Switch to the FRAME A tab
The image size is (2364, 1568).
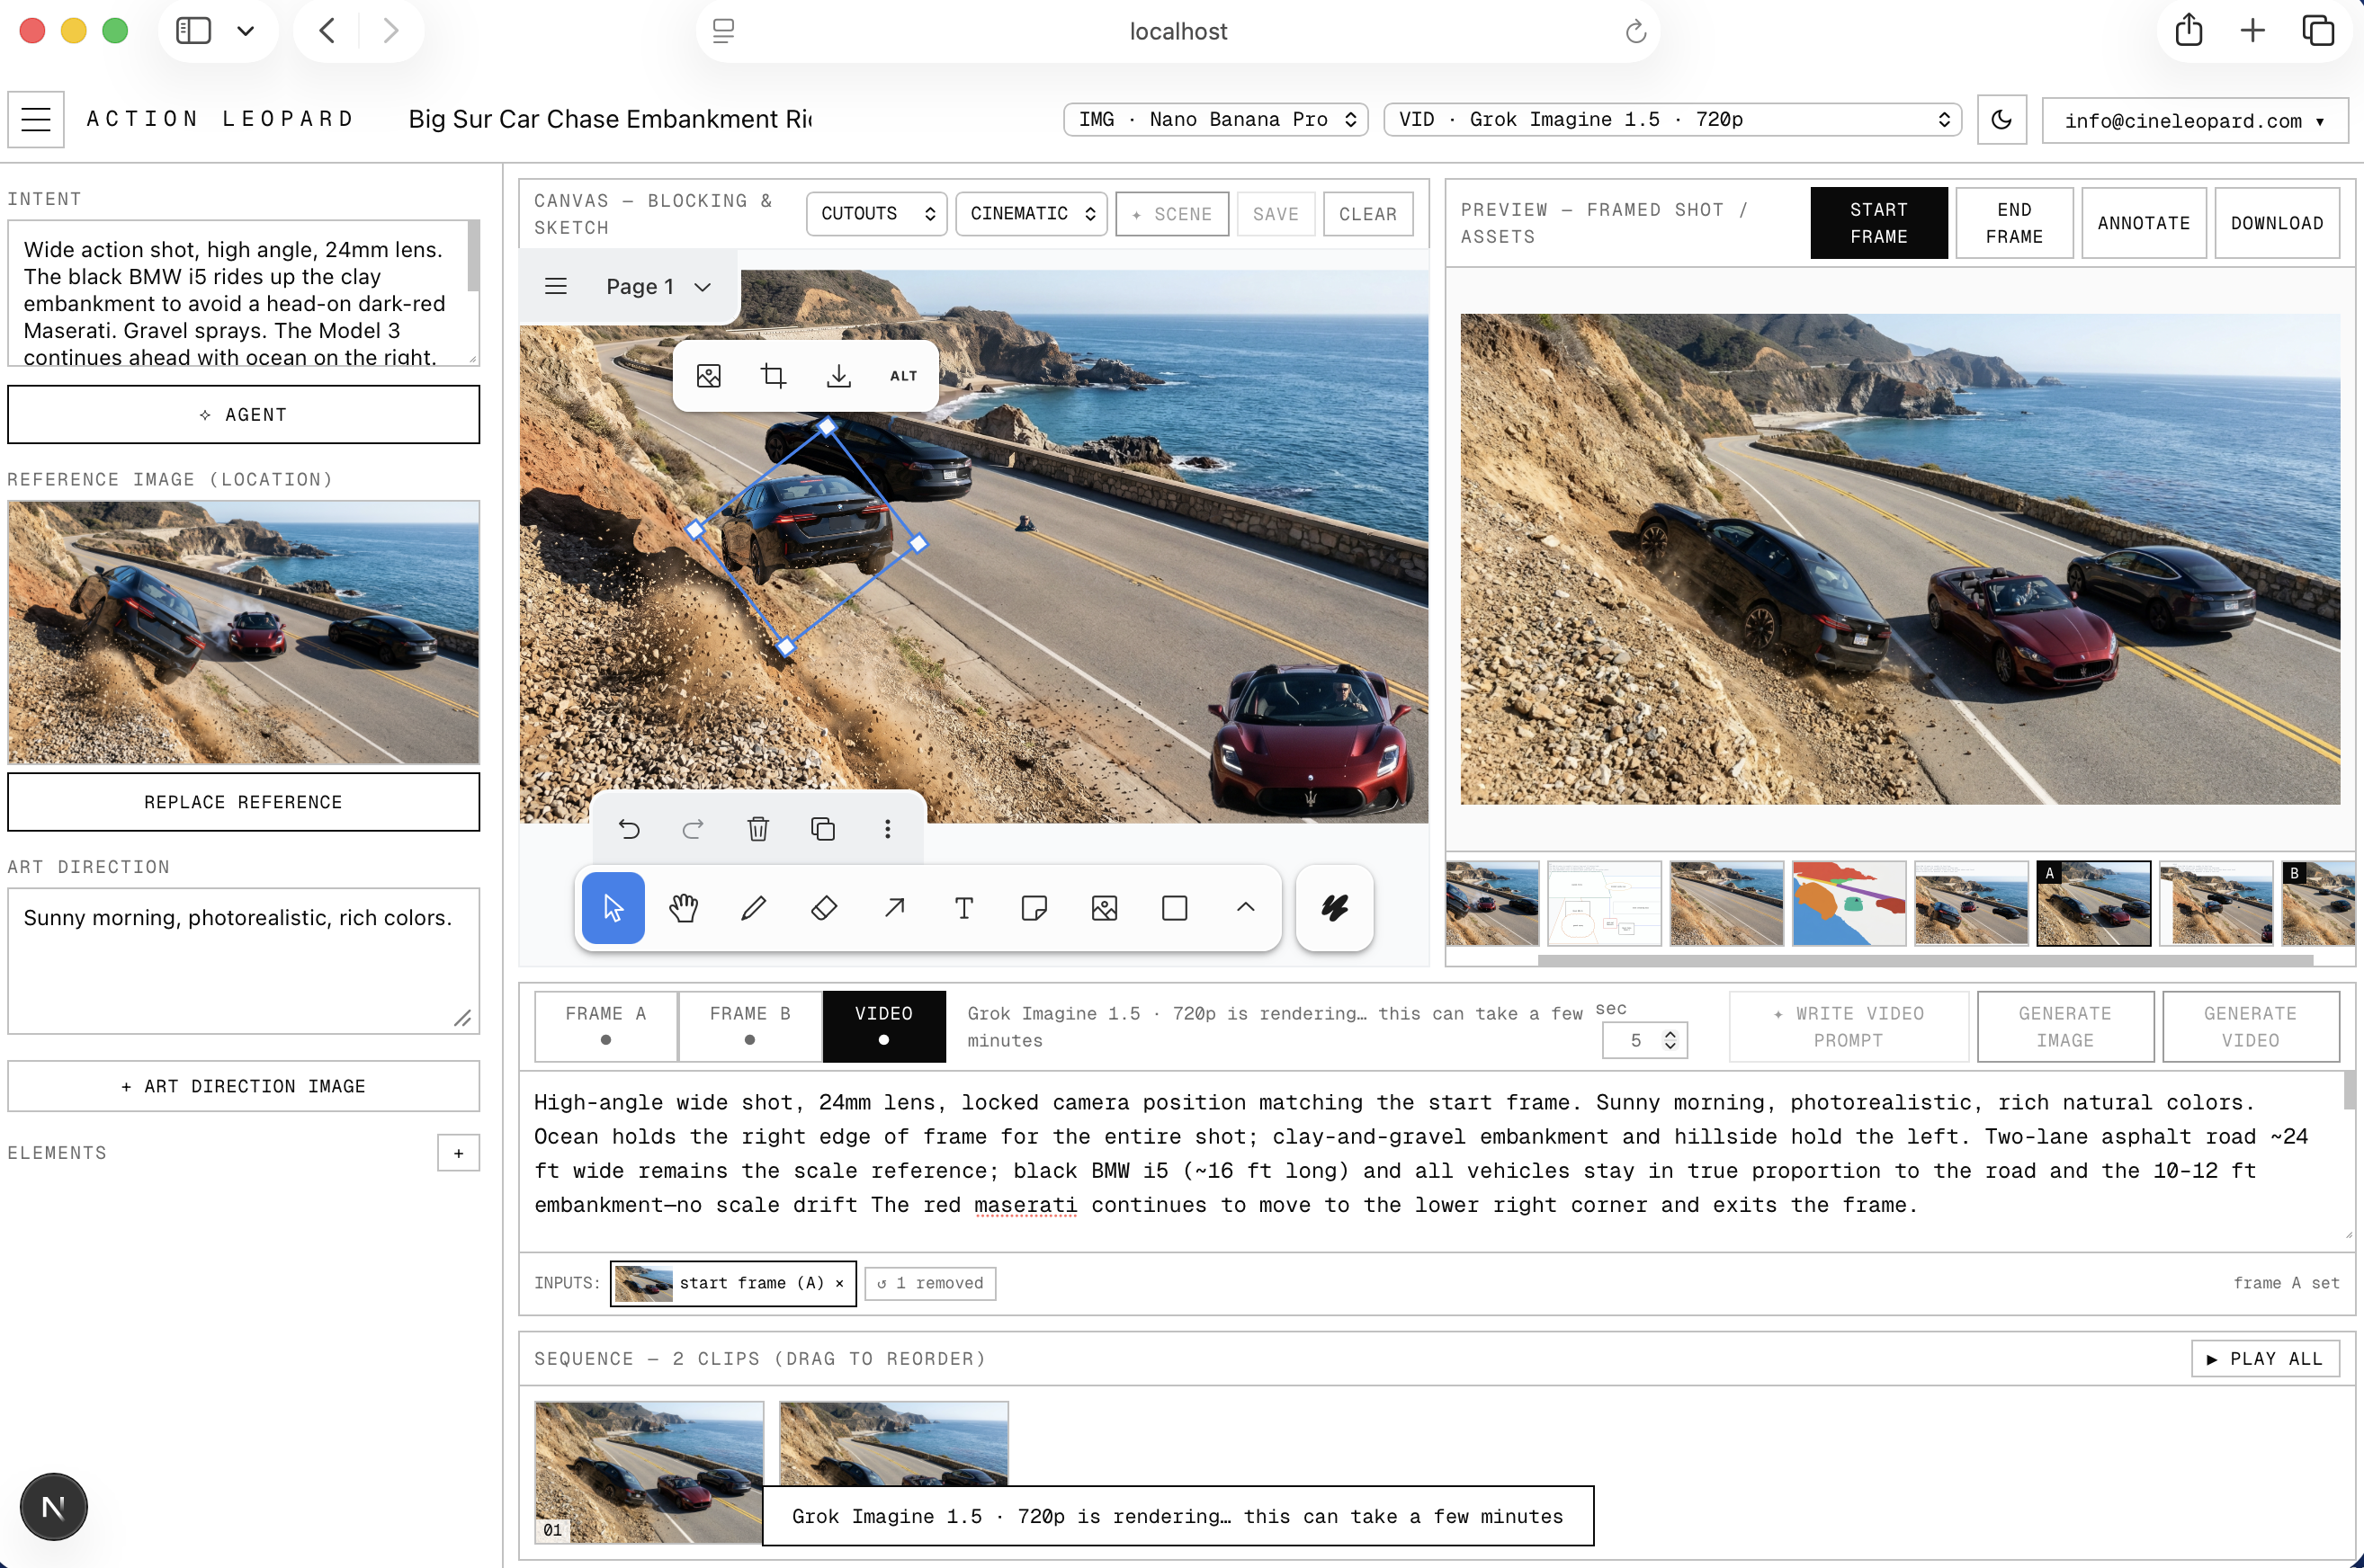pyautogui.click(x=606, y=1026)
